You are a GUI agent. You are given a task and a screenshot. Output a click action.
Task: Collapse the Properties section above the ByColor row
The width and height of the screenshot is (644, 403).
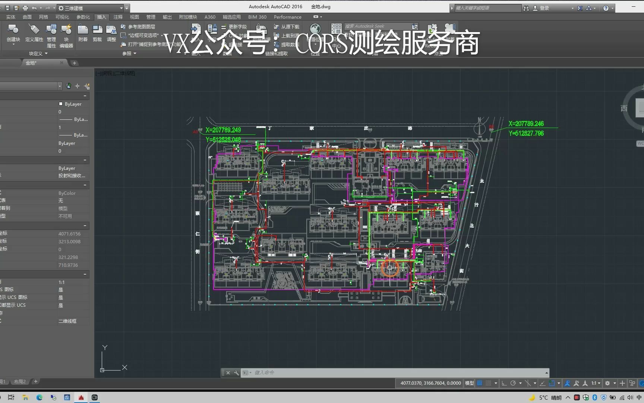[x=85, y=185]
